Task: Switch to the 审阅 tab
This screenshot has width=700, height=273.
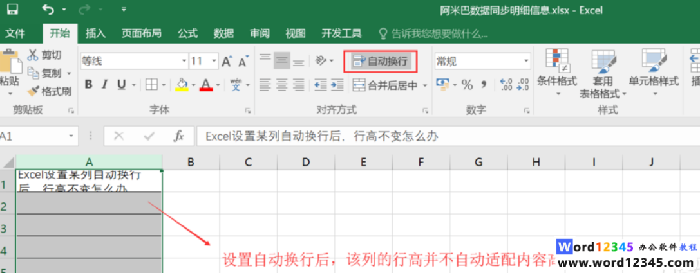Action: coord(260,33)
